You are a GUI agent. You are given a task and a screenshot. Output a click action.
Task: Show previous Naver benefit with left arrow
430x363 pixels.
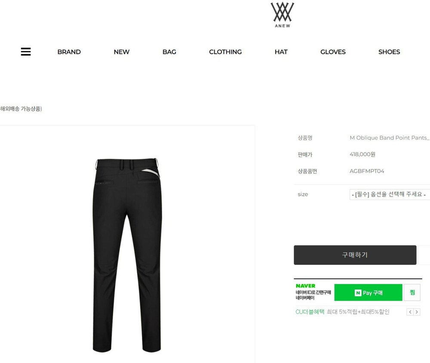point(410,312)
